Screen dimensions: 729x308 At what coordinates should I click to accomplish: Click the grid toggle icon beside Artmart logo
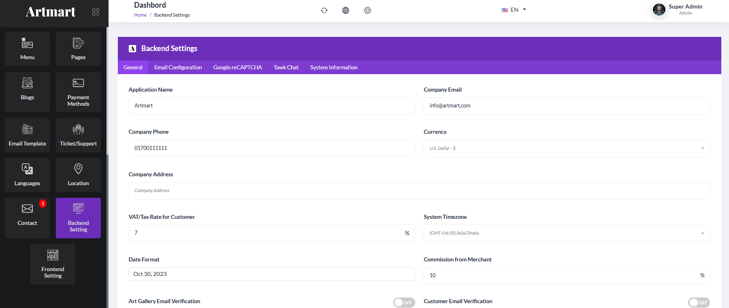point(96,12)
